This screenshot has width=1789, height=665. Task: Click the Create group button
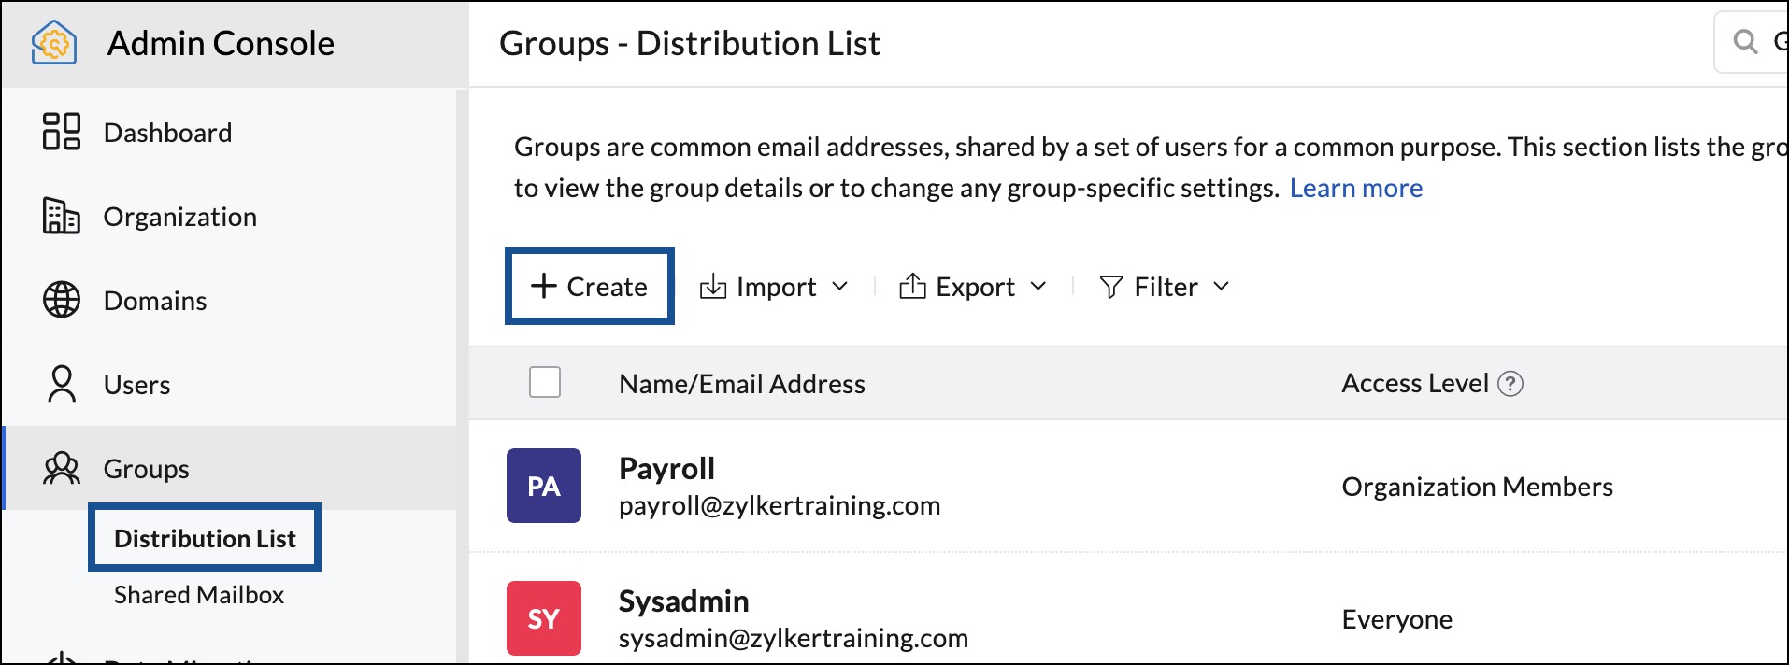(x=589, y=286)
